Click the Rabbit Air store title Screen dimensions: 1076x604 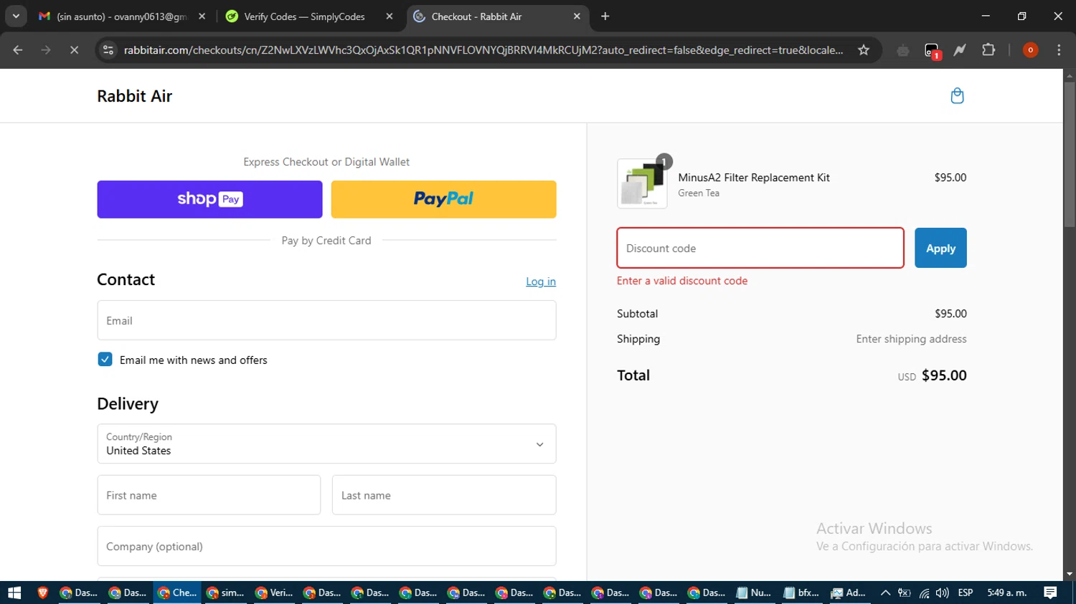135,96
